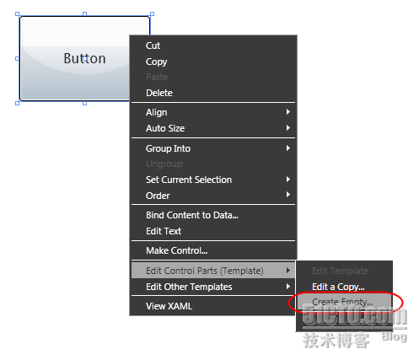
Task: Open Edit Other Templates submenu
Action: [x=213, y=287]
